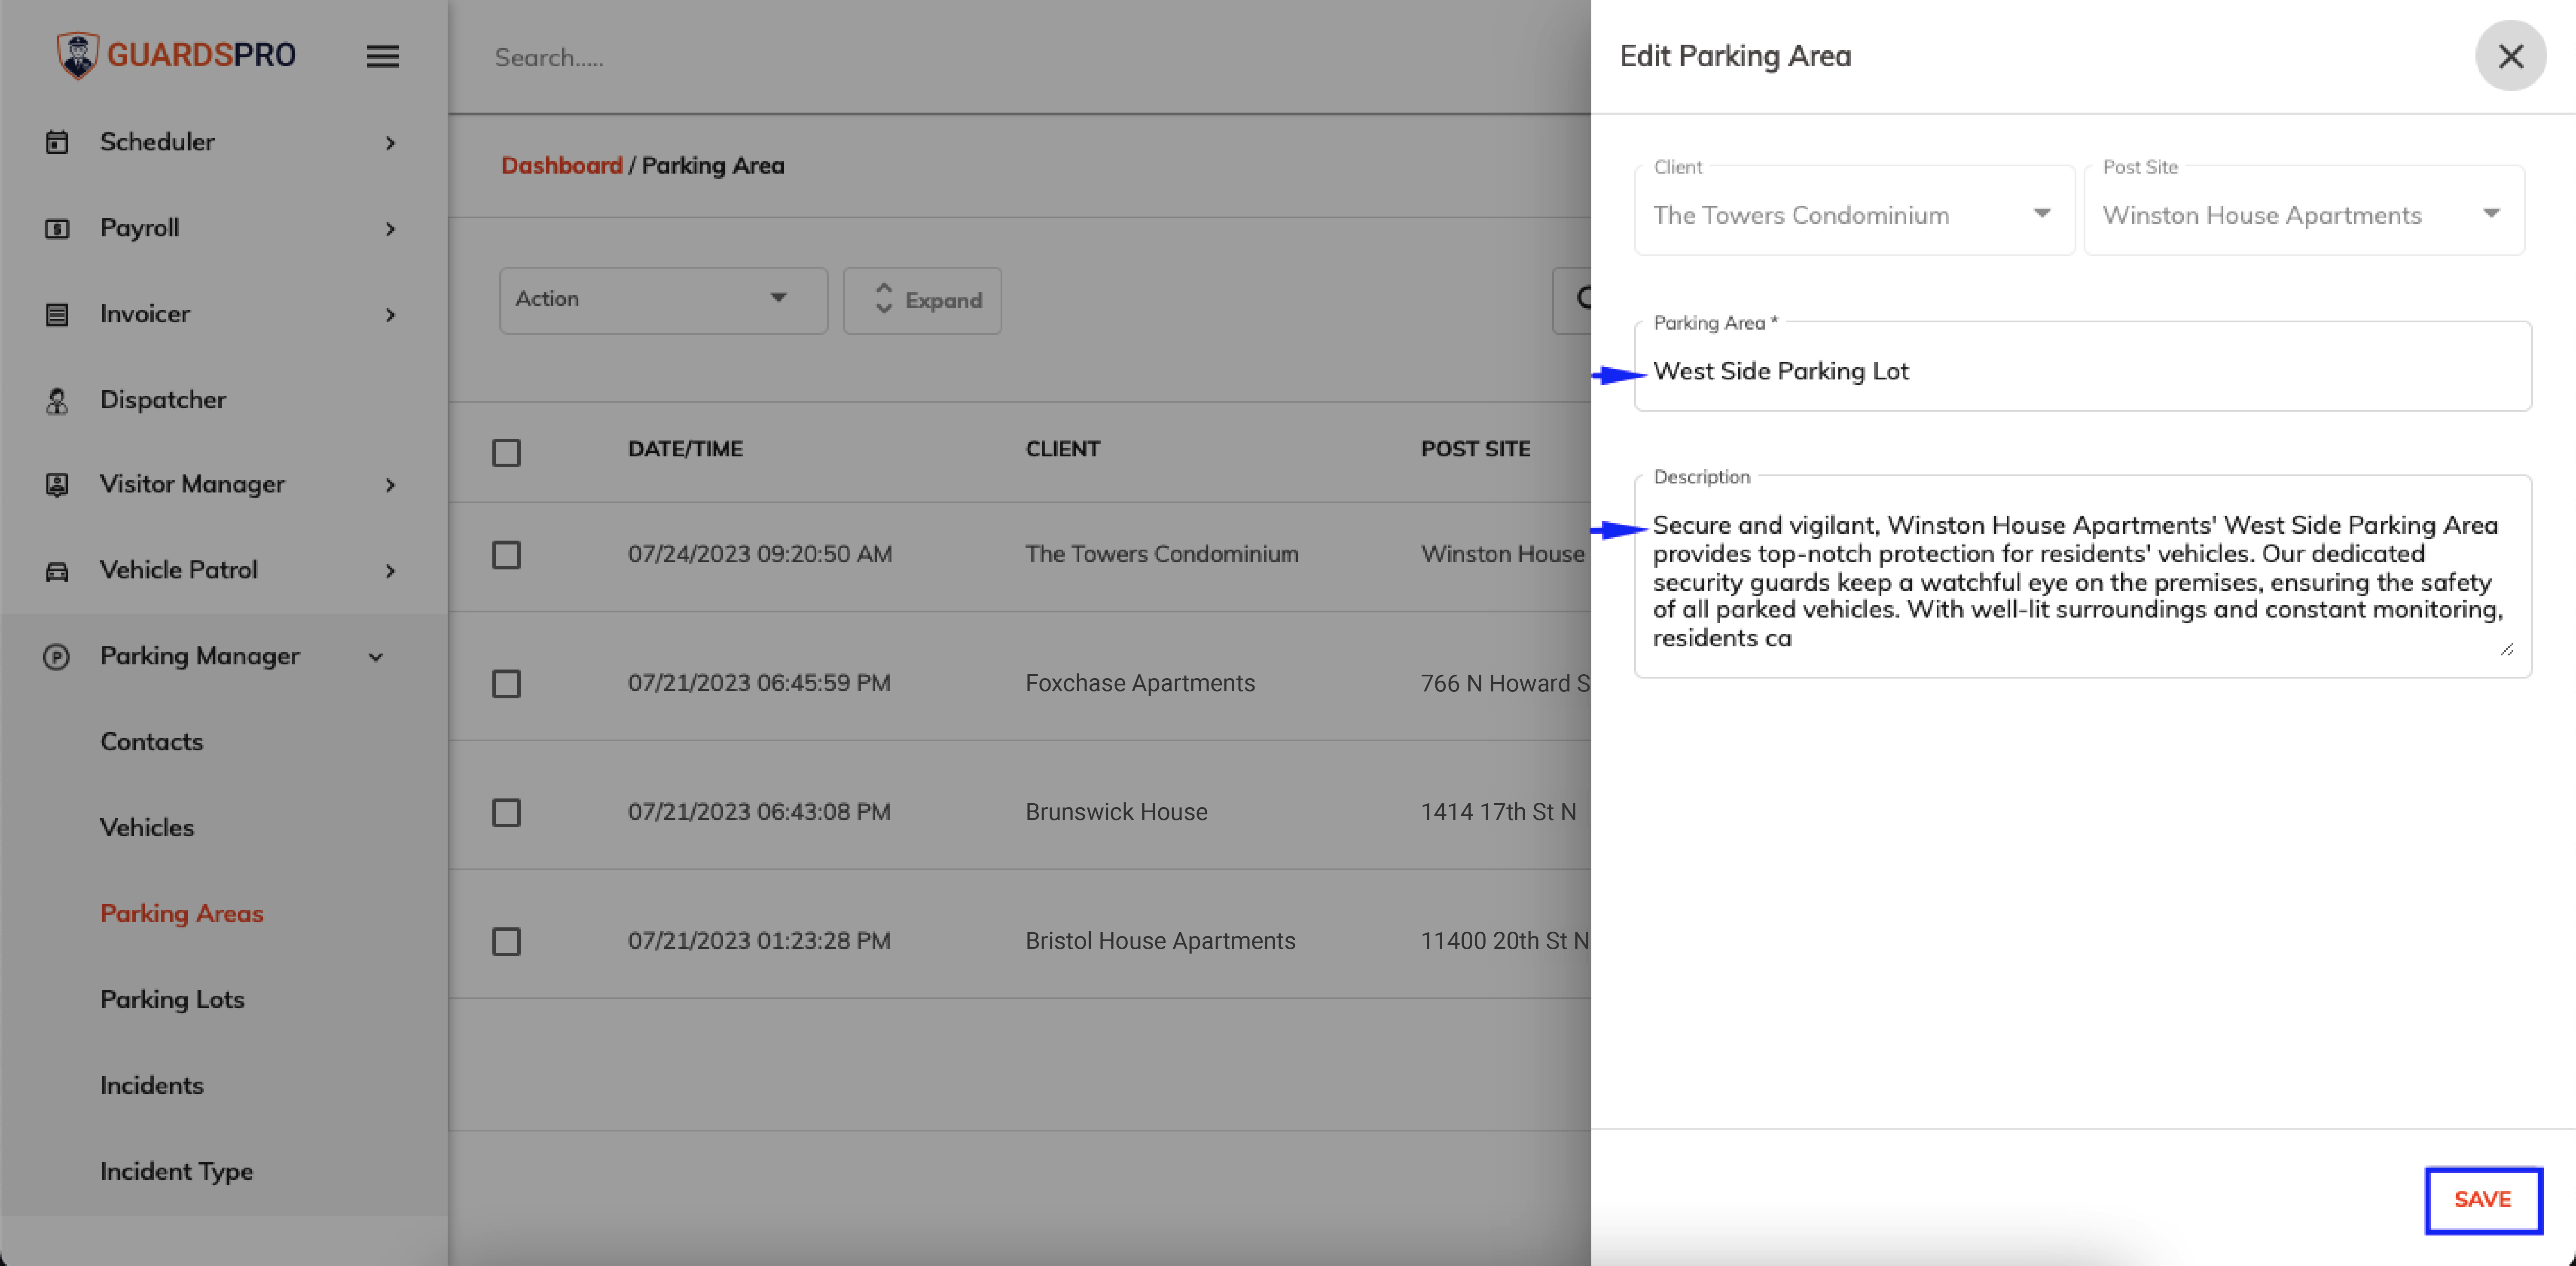Toggle the select-all checkbox in table header
2576x1266 pixels.
tap(506, 452)
